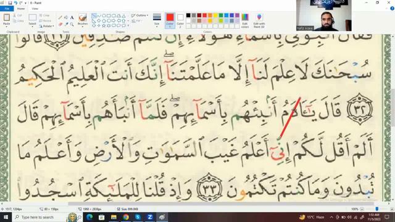Click the Undo arrow in title bar
This screenshot has height=222, width=395.
click(15, 2)
